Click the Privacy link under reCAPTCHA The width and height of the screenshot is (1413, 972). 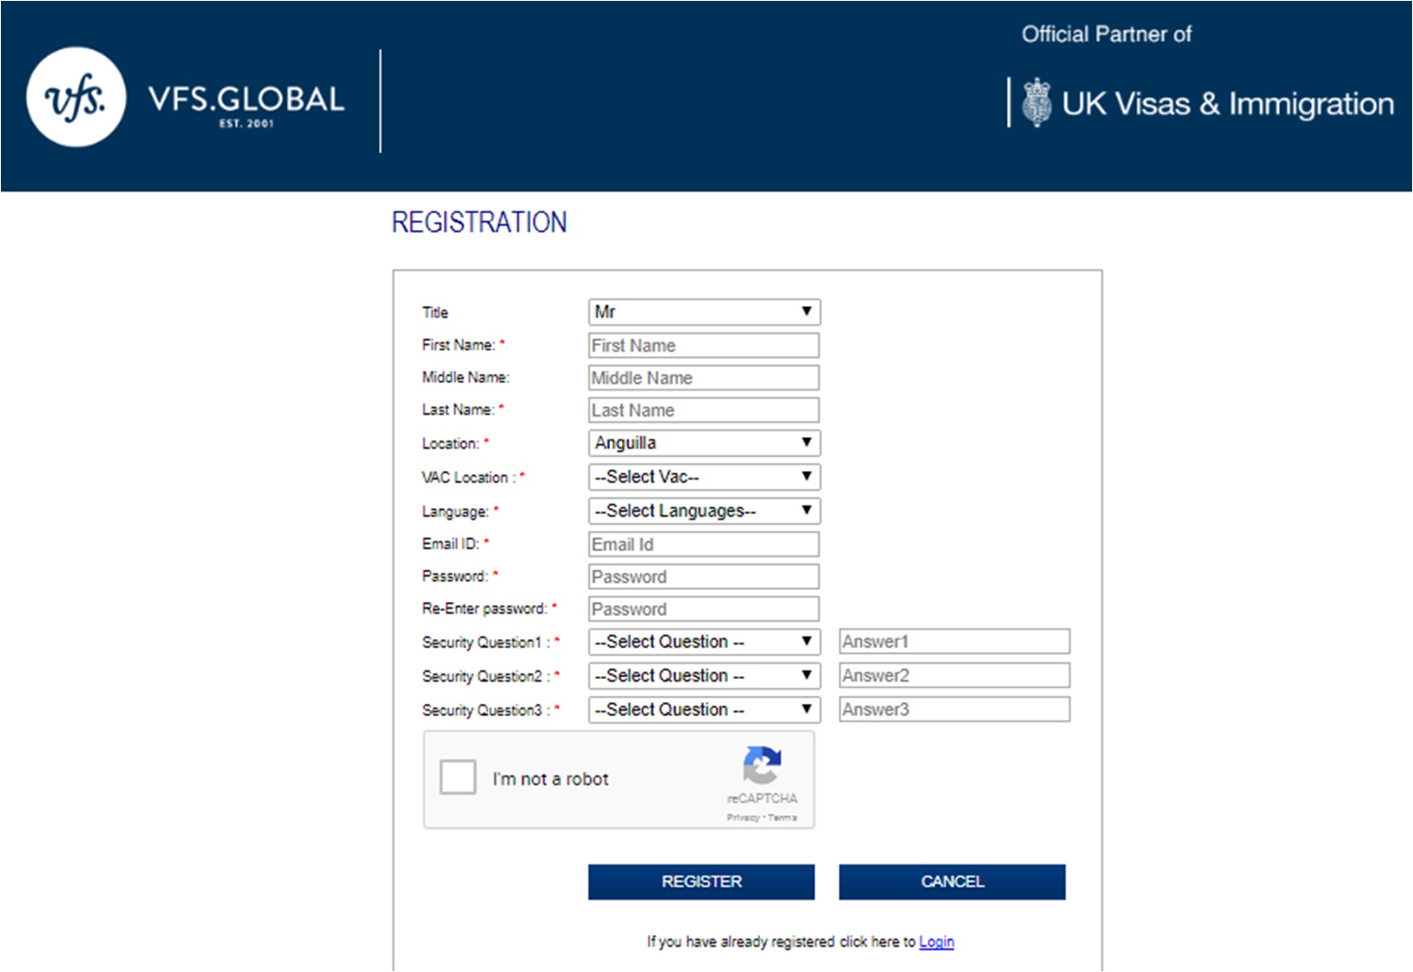[740, 817]
